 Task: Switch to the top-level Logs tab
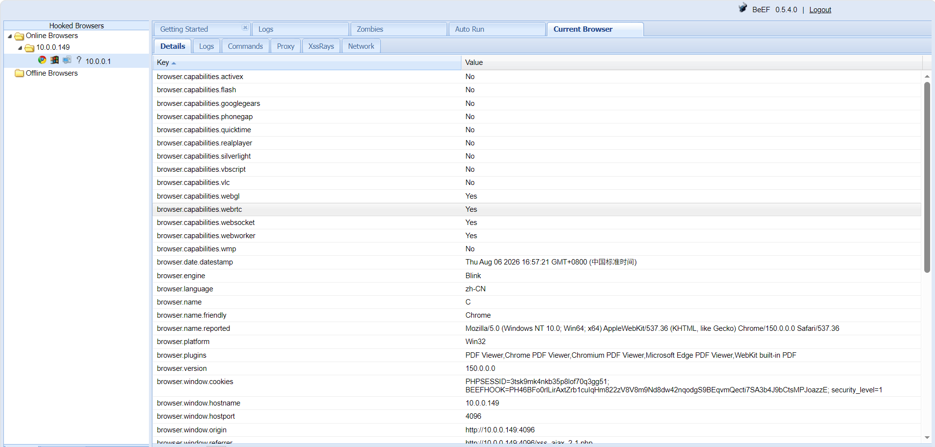300,29
